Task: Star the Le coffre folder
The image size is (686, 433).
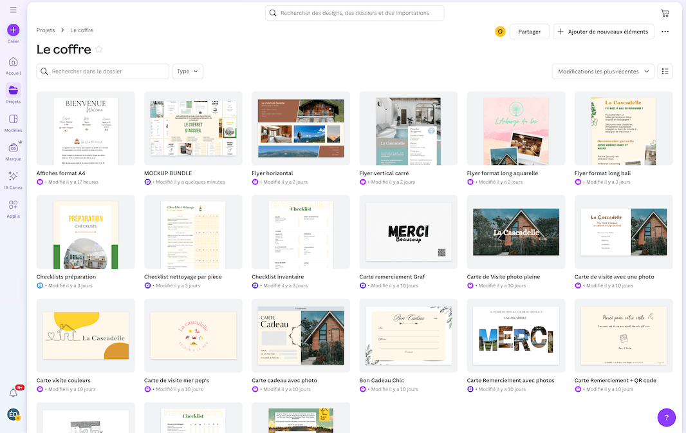Action: 99,50
